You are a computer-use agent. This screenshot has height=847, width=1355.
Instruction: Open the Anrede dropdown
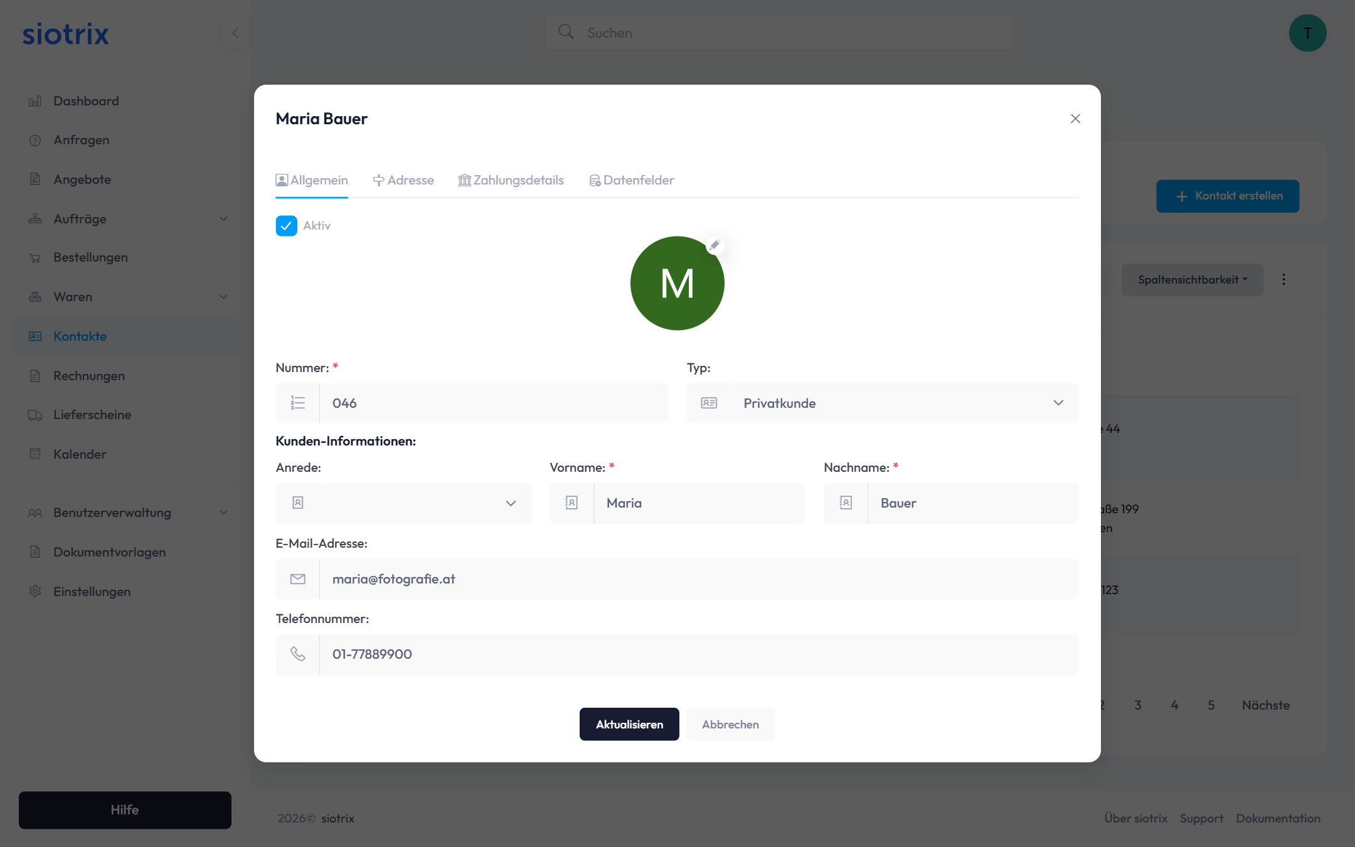tap(403, 503)
